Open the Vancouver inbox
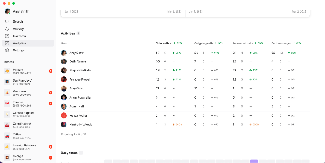 [28, 93]
